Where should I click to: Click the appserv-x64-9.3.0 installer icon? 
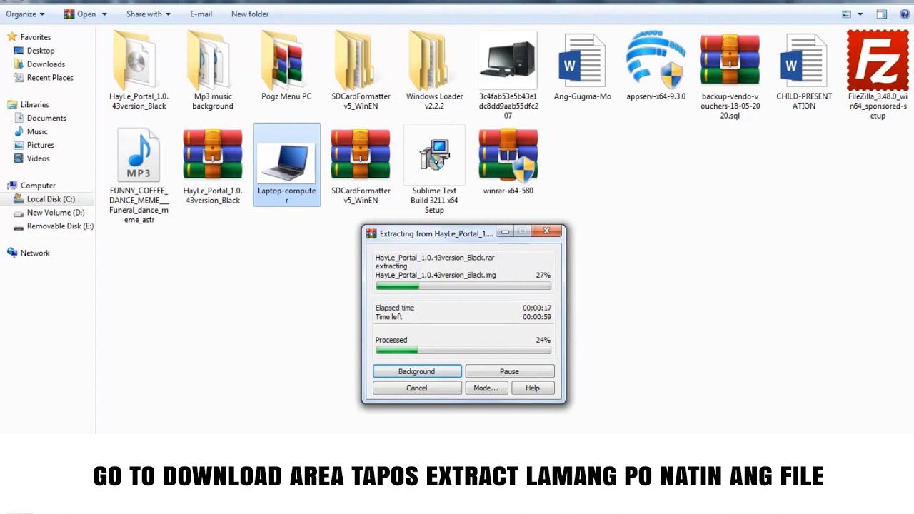coord(656,62)
